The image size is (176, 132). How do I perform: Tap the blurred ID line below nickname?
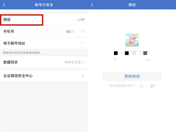pyautogui.click(x=132, y=60)
